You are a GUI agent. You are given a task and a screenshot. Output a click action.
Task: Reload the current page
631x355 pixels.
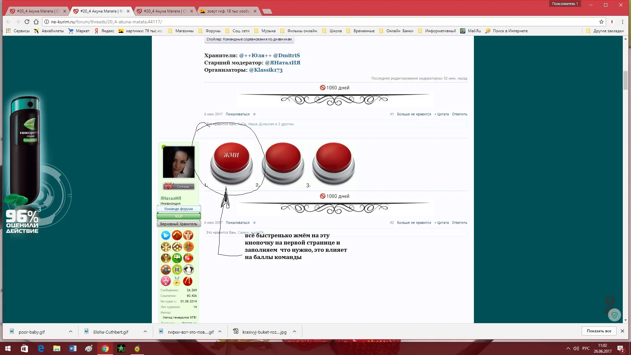(27, 22)
